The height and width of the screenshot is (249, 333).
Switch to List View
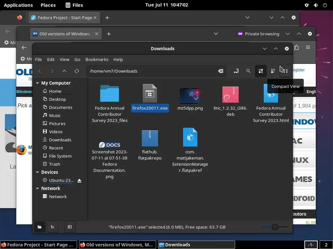(x=273, y=71)
